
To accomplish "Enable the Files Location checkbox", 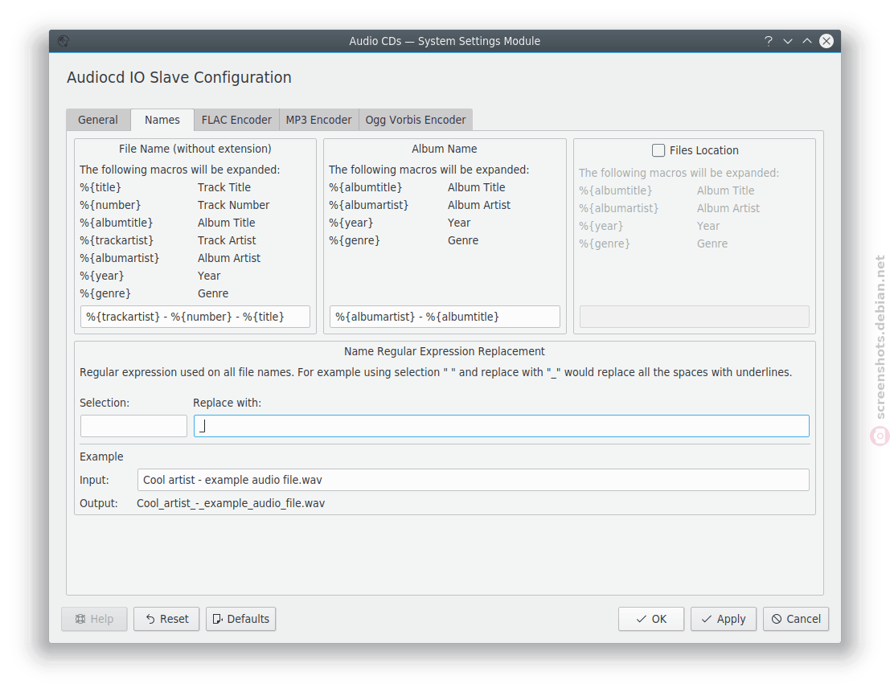I will pyautogui.click(x=658, y=150).
